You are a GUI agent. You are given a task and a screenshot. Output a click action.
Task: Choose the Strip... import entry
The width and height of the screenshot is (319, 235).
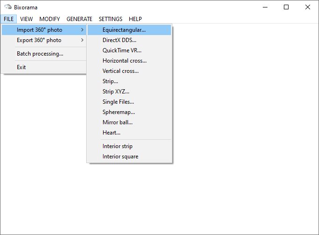point(111,81)
